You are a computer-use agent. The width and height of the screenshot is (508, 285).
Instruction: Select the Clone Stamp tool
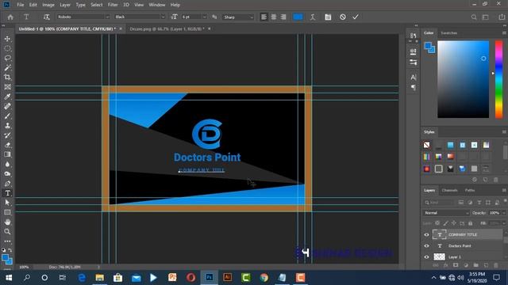coord(7,126)
